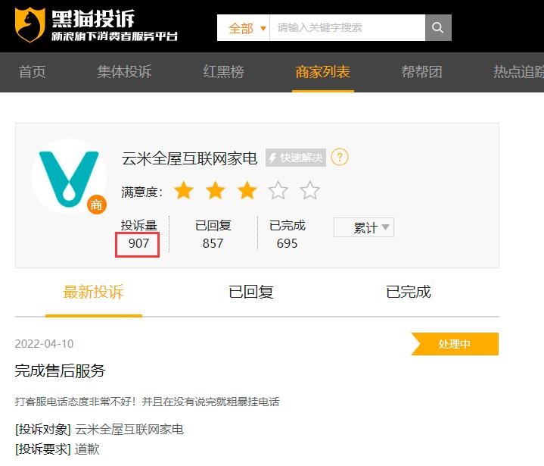Open the 累计 time range dropdown
Screen dimensions: 544x466
pos(364,227)
